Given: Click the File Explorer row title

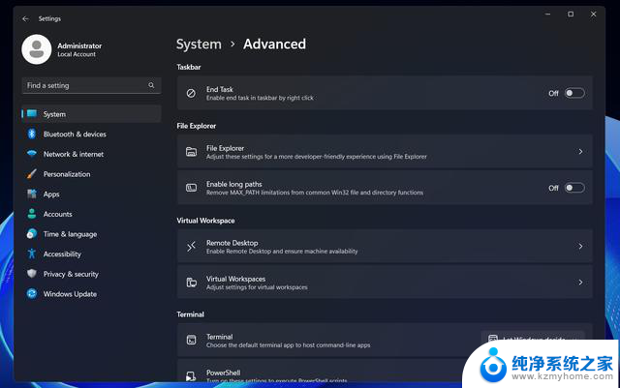Looking at the screenshot, I should (225, 148).
